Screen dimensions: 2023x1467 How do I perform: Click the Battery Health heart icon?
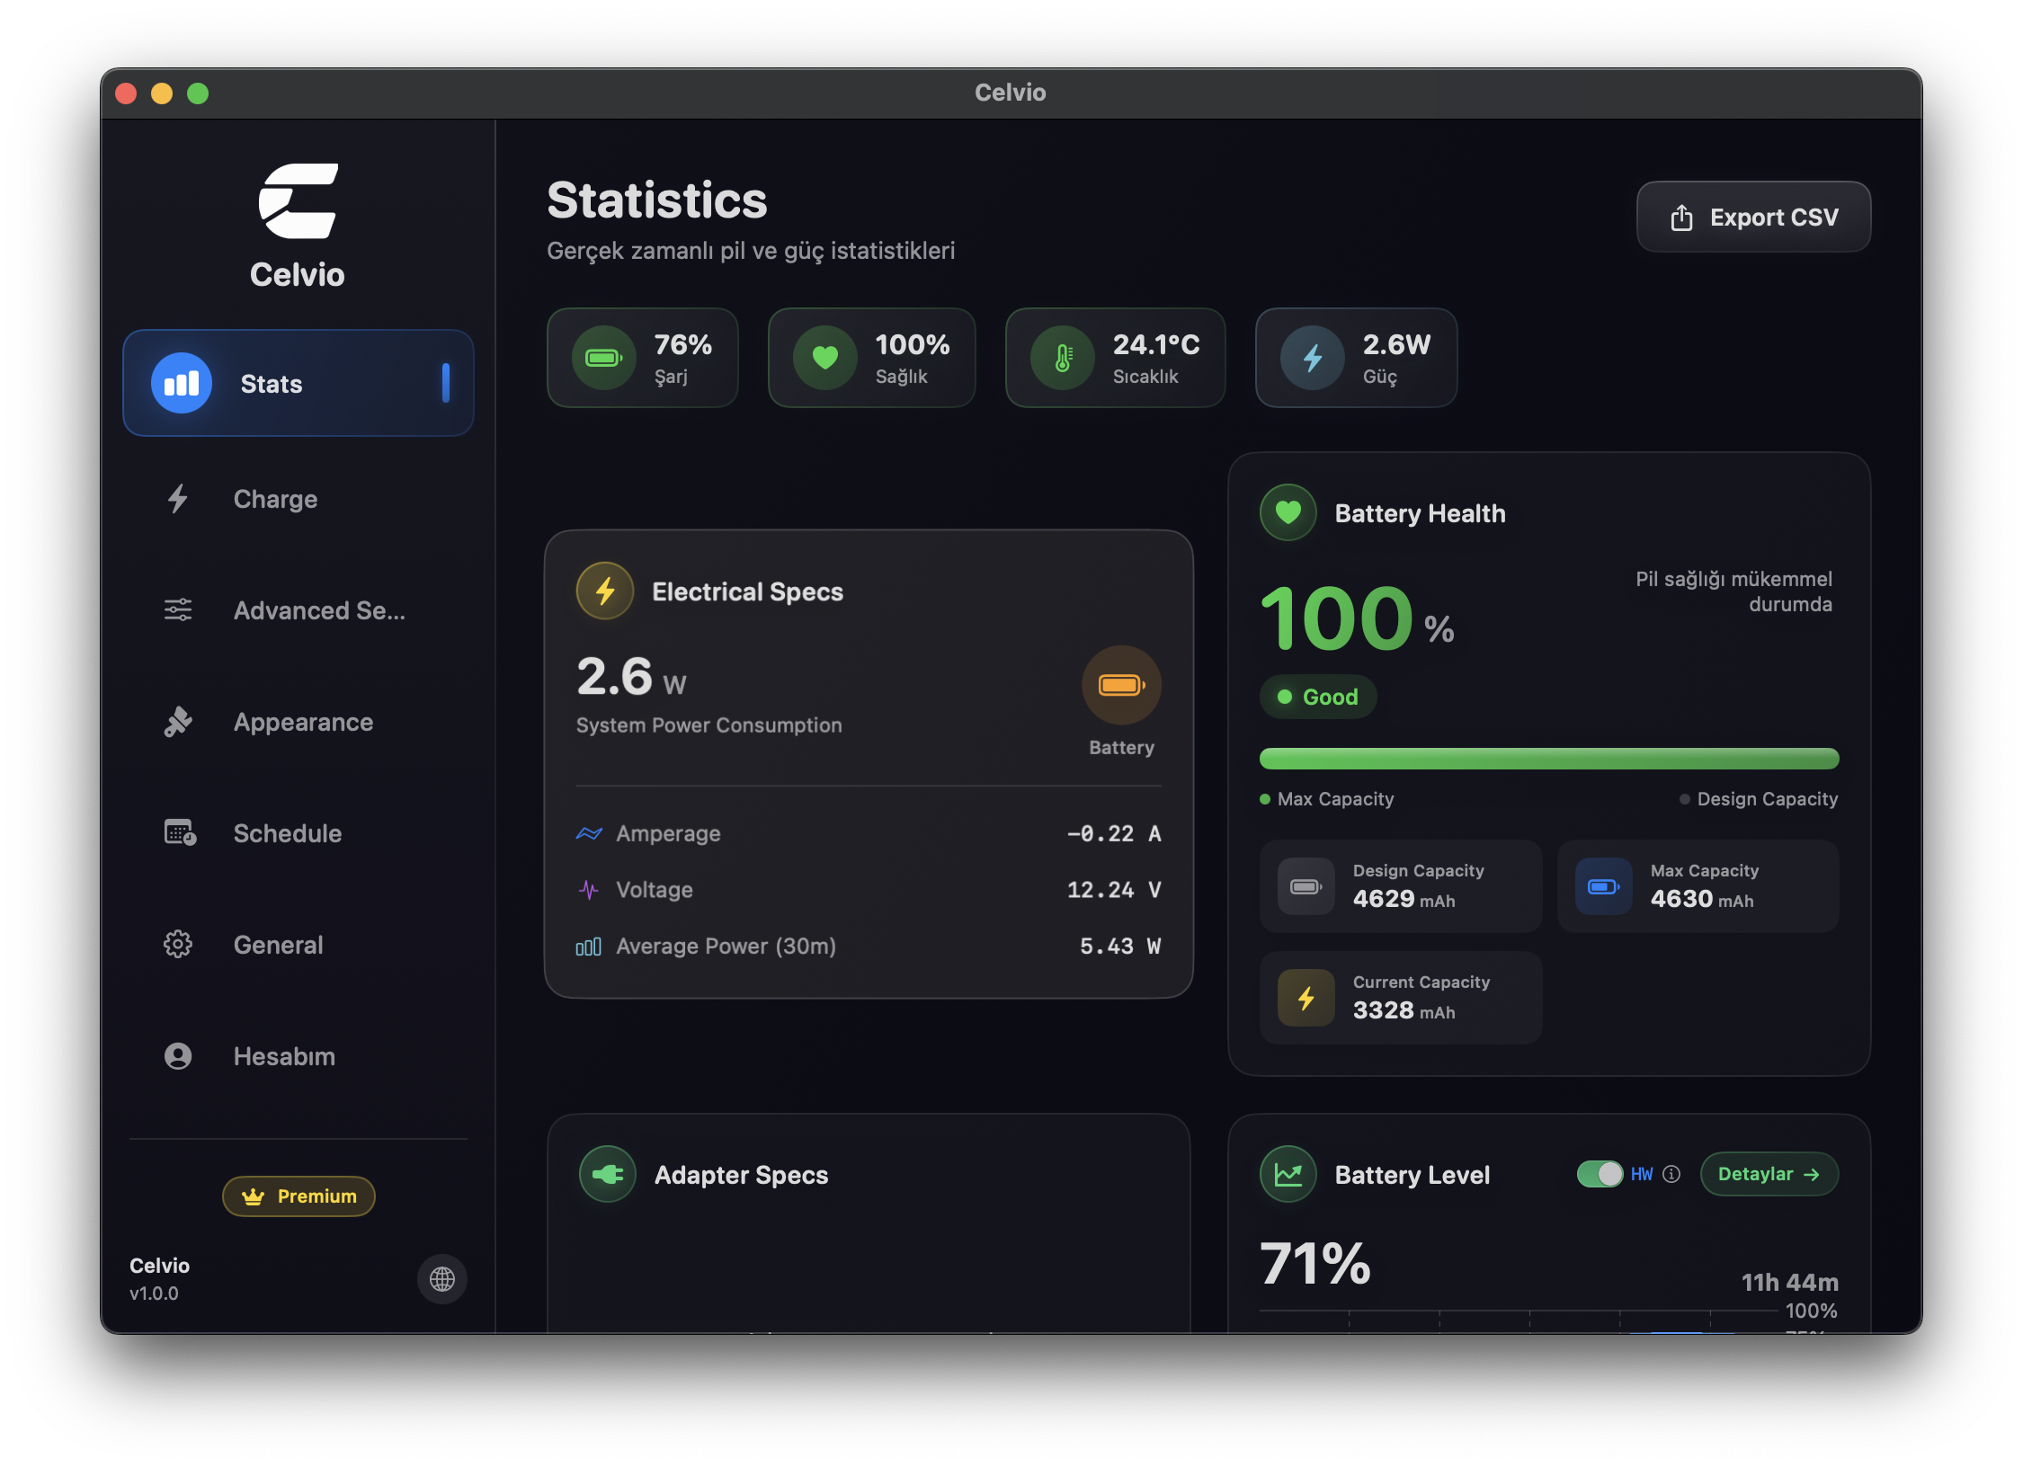coord(1288,512)
